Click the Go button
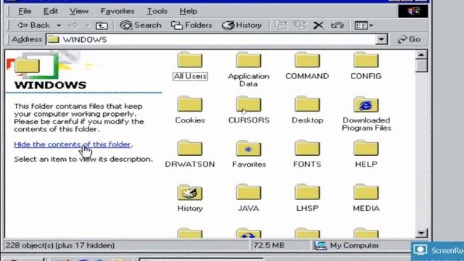 pos(409,39)
